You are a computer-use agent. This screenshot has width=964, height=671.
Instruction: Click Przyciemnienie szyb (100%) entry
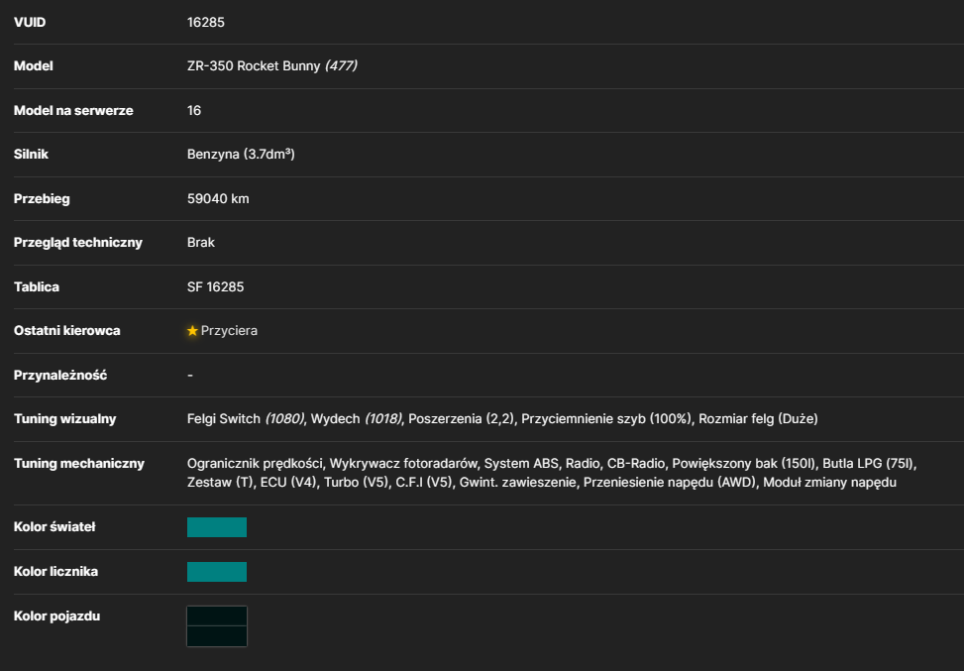(606, 419)
